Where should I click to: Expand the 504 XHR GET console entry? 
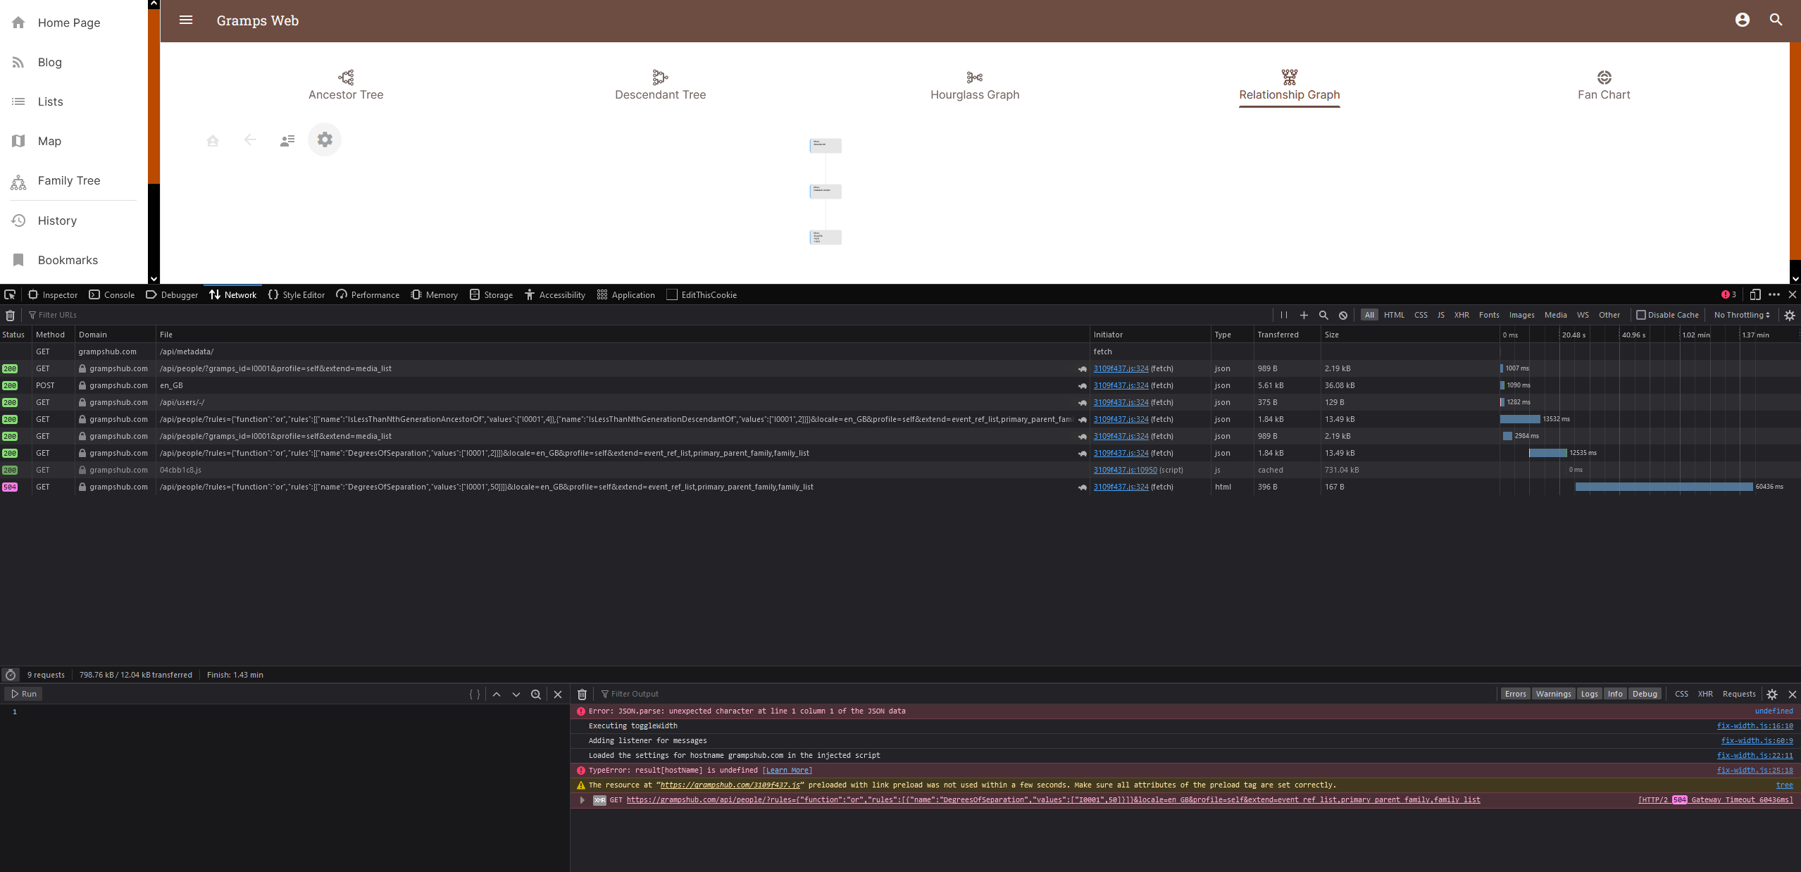pyautogui.click(x=582, y=800)
